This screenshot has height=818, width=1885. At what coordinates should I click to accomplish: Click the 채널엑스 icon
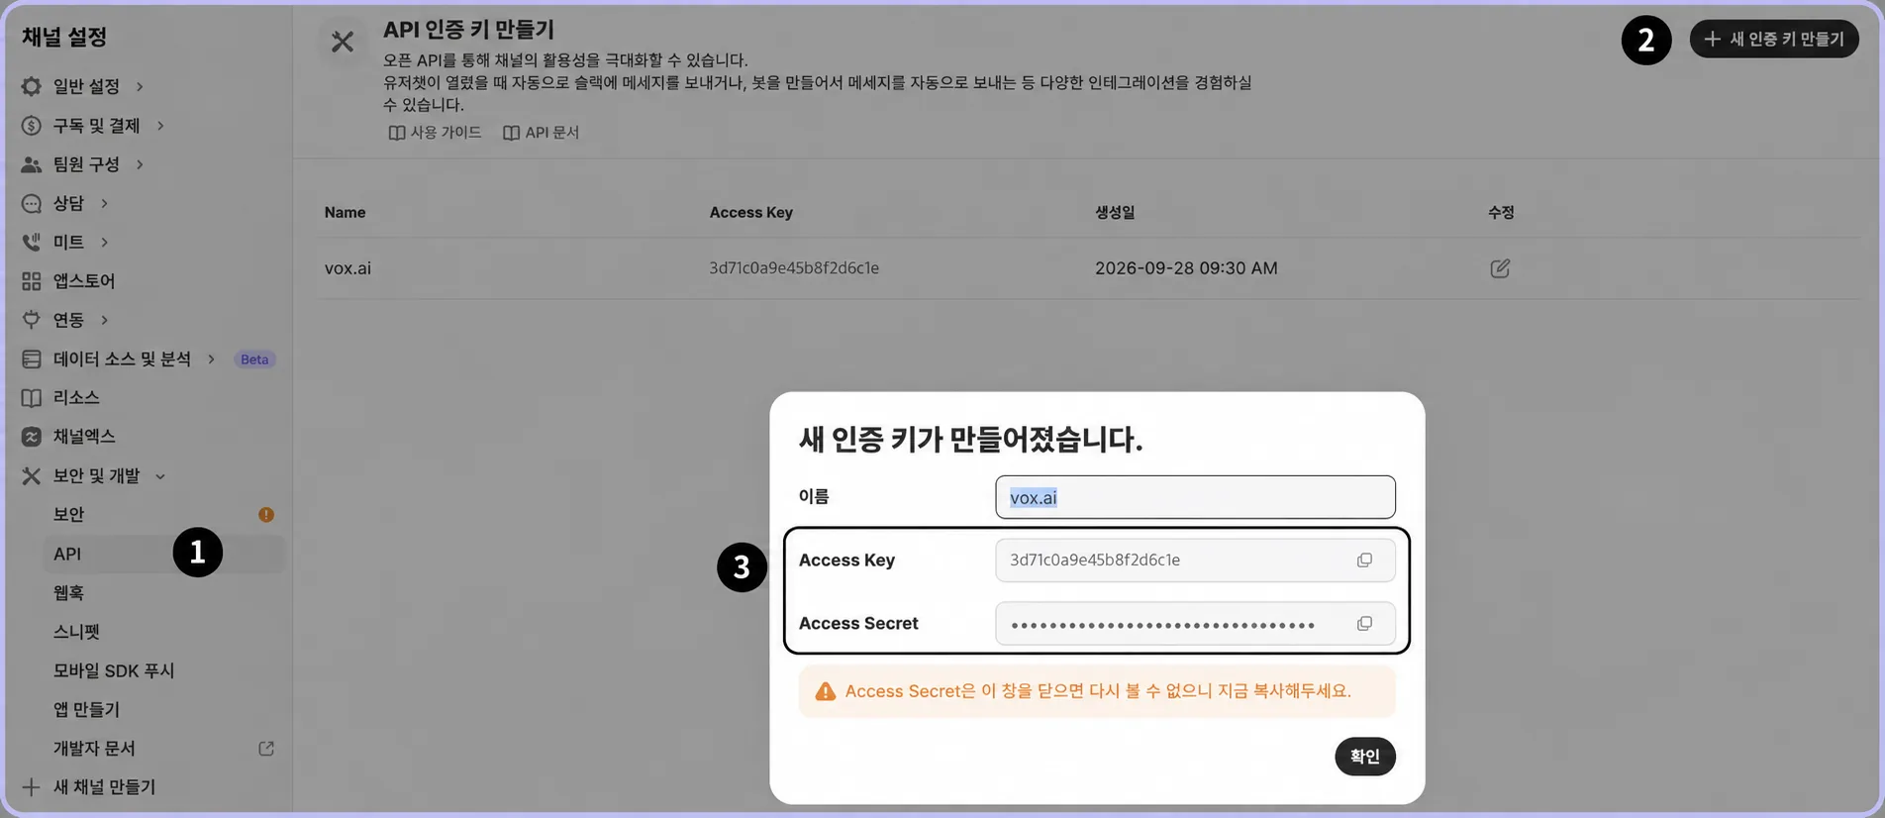click(32, 437)
